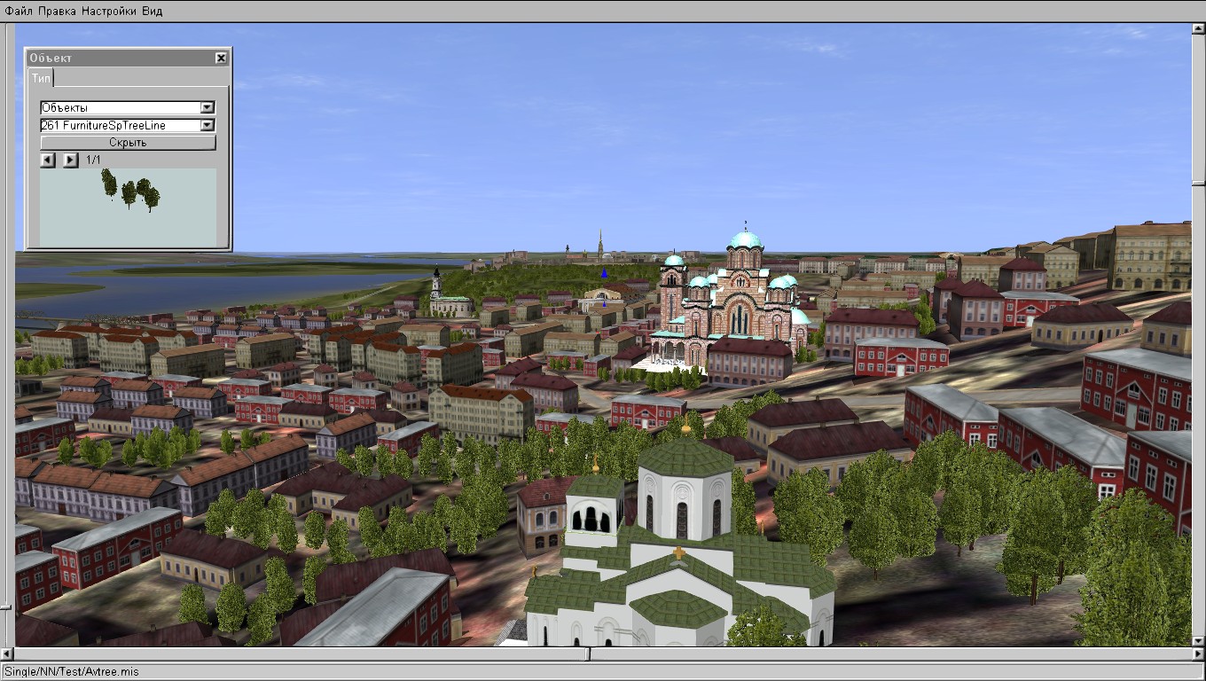
Task: Expand the 261 FurnitureSpTreeLine dropdown arrow
Action: [207, 125]
